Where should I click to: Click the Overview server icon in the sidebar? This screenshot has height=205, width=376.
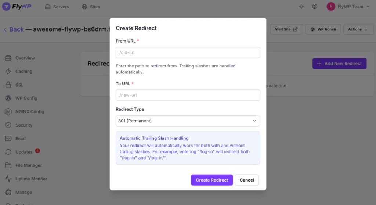click(8, 58)
